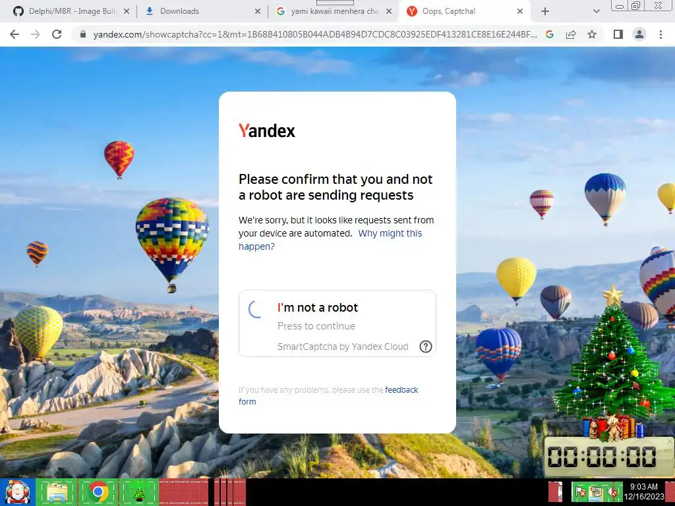The height and width of the screenshot is (506, 675).
Task: Close the Oops, Captcha! tab
Action: tap(520, 11)
